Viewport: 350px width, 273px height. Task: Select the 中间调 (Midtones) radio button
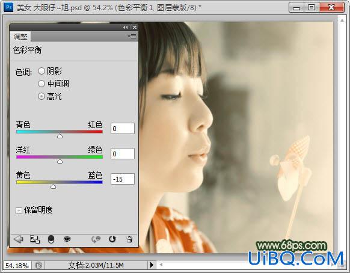point(41,84)
